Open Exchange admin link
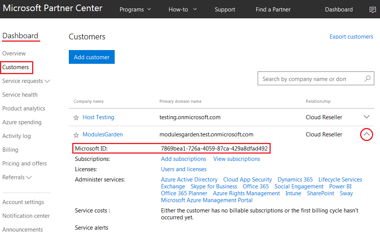 tap(173, 186)
